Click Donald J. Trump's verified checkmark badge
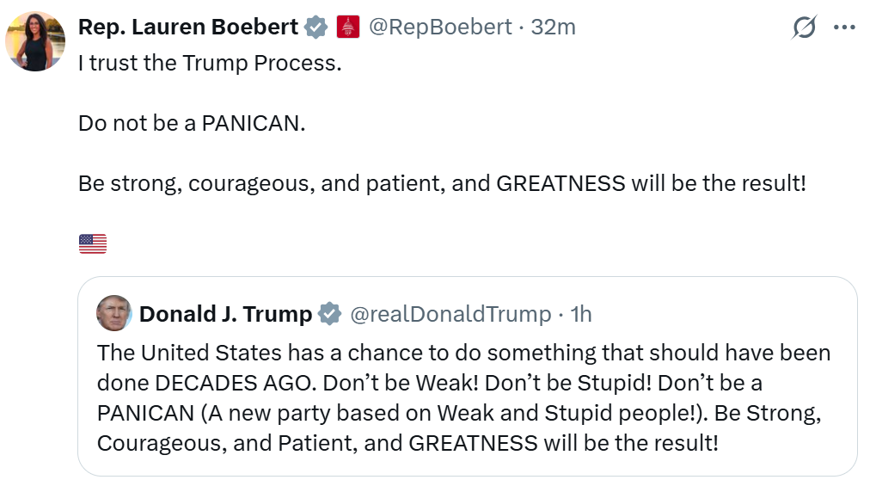Screen dimensions: 870x486 (x=329, y=314)
